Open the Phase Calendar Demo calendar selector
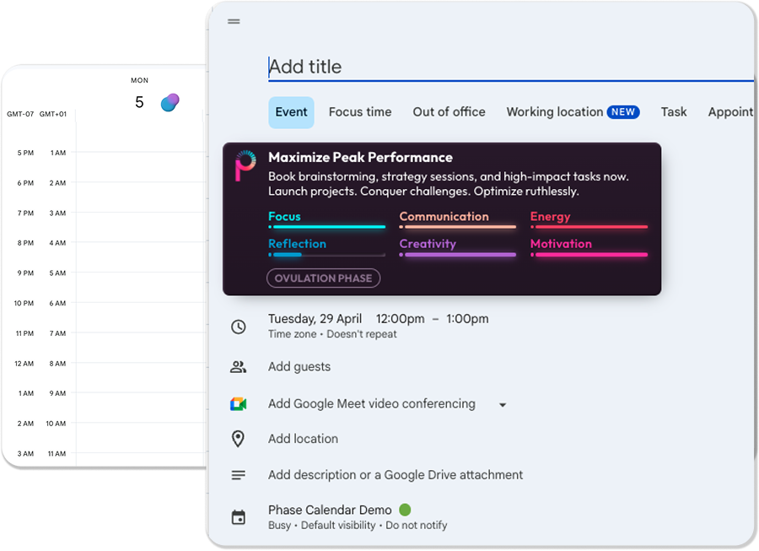 (328, 510)
